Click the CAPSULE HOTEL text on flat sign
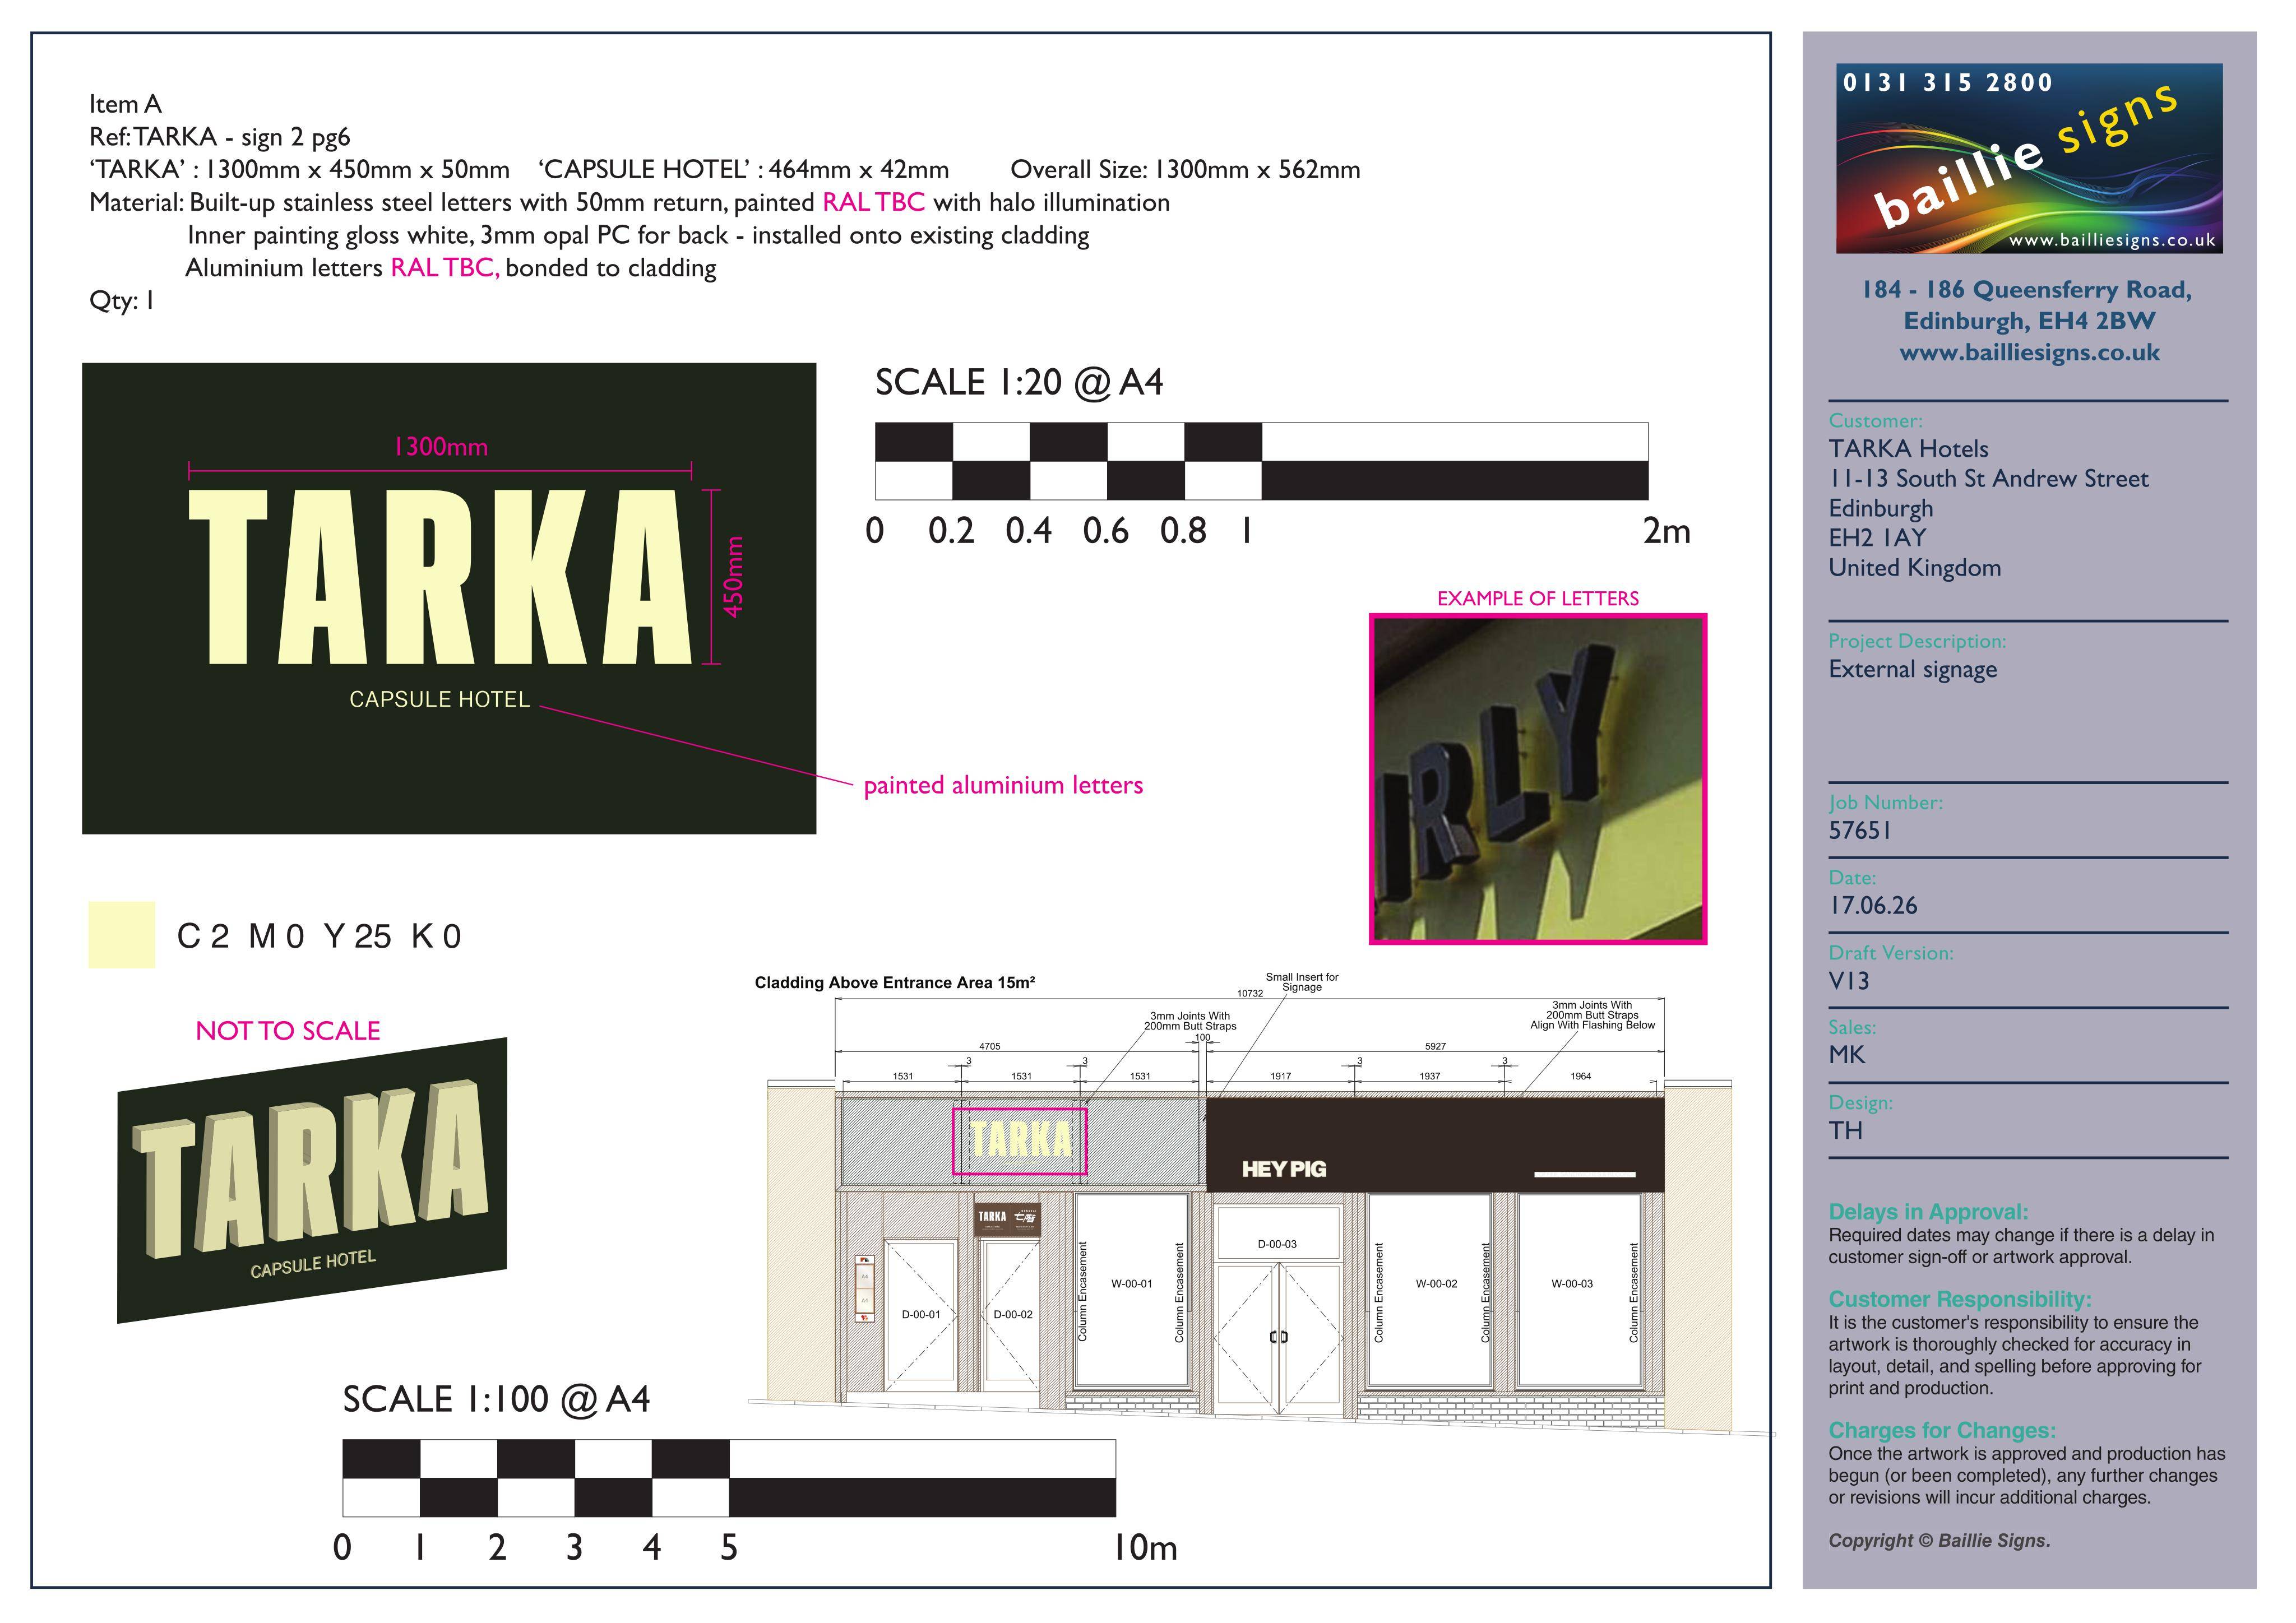The image size is (2296, 1623). 439,699
